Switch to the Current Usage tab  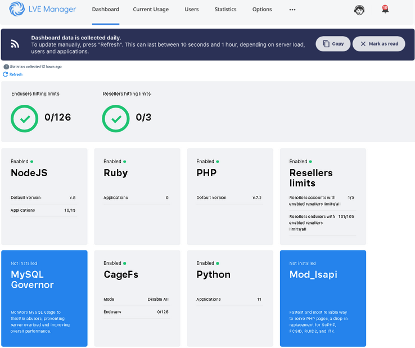point(152,10)
